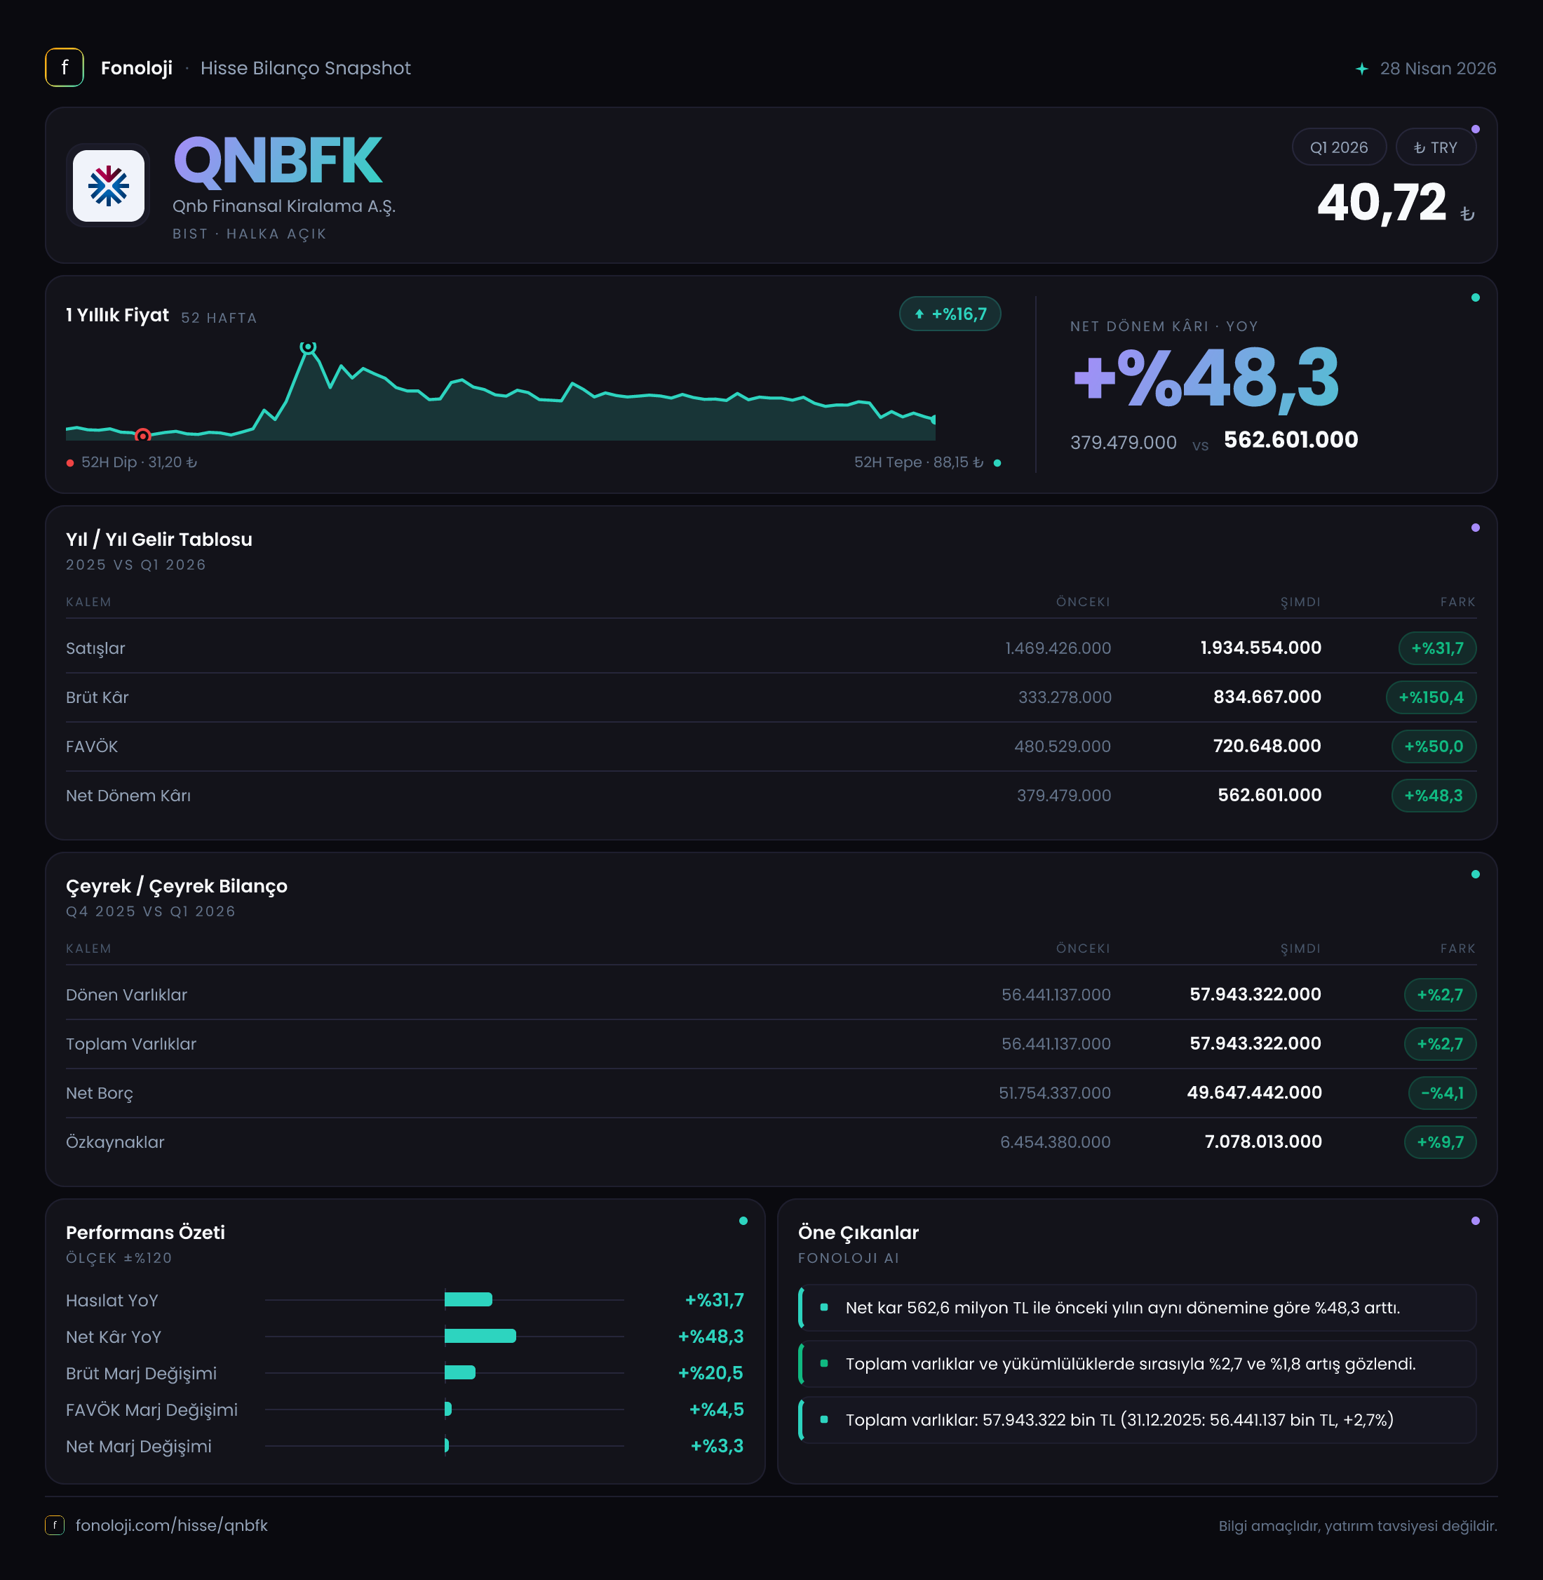1543x1580 pixels.
Task: Click the +%20,5 Brüt Marj Değişimi value
Action: tap(710, 1373)
